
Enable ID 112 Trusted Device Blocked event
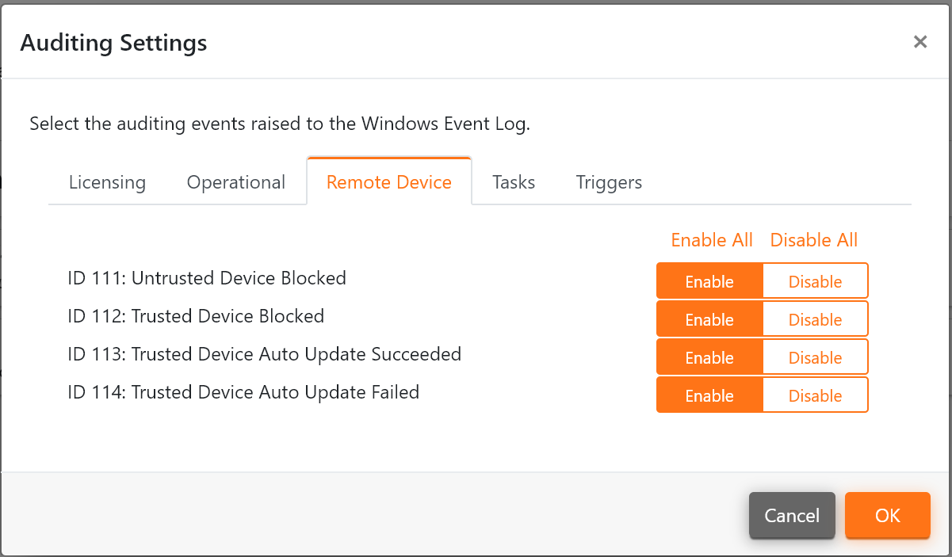coord(709,319)
